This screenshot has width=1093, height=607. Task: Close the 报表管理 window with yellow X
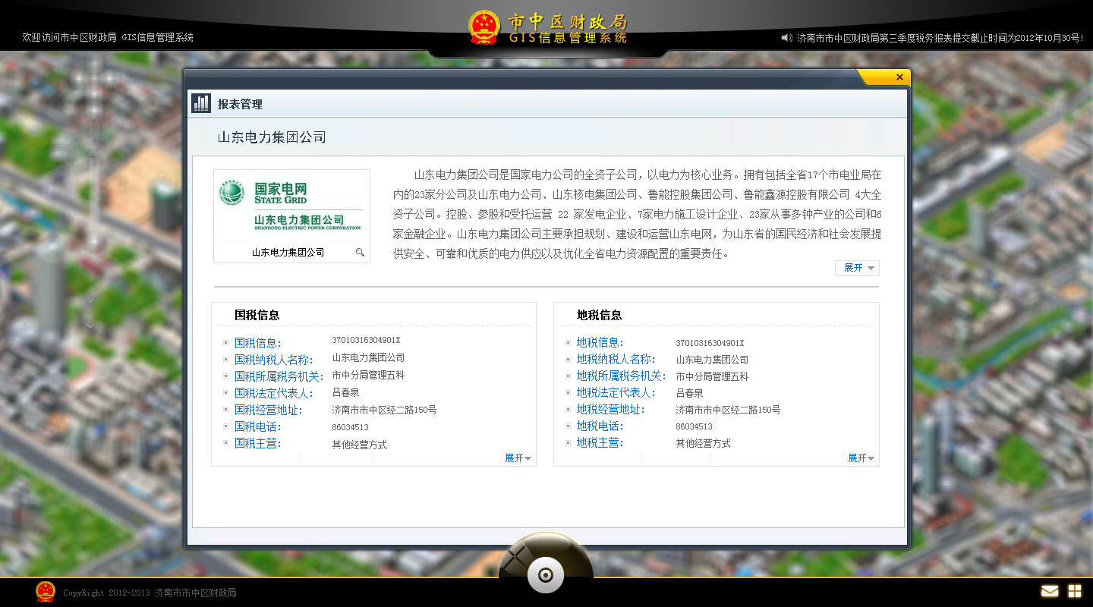click(x=899, y=77)
